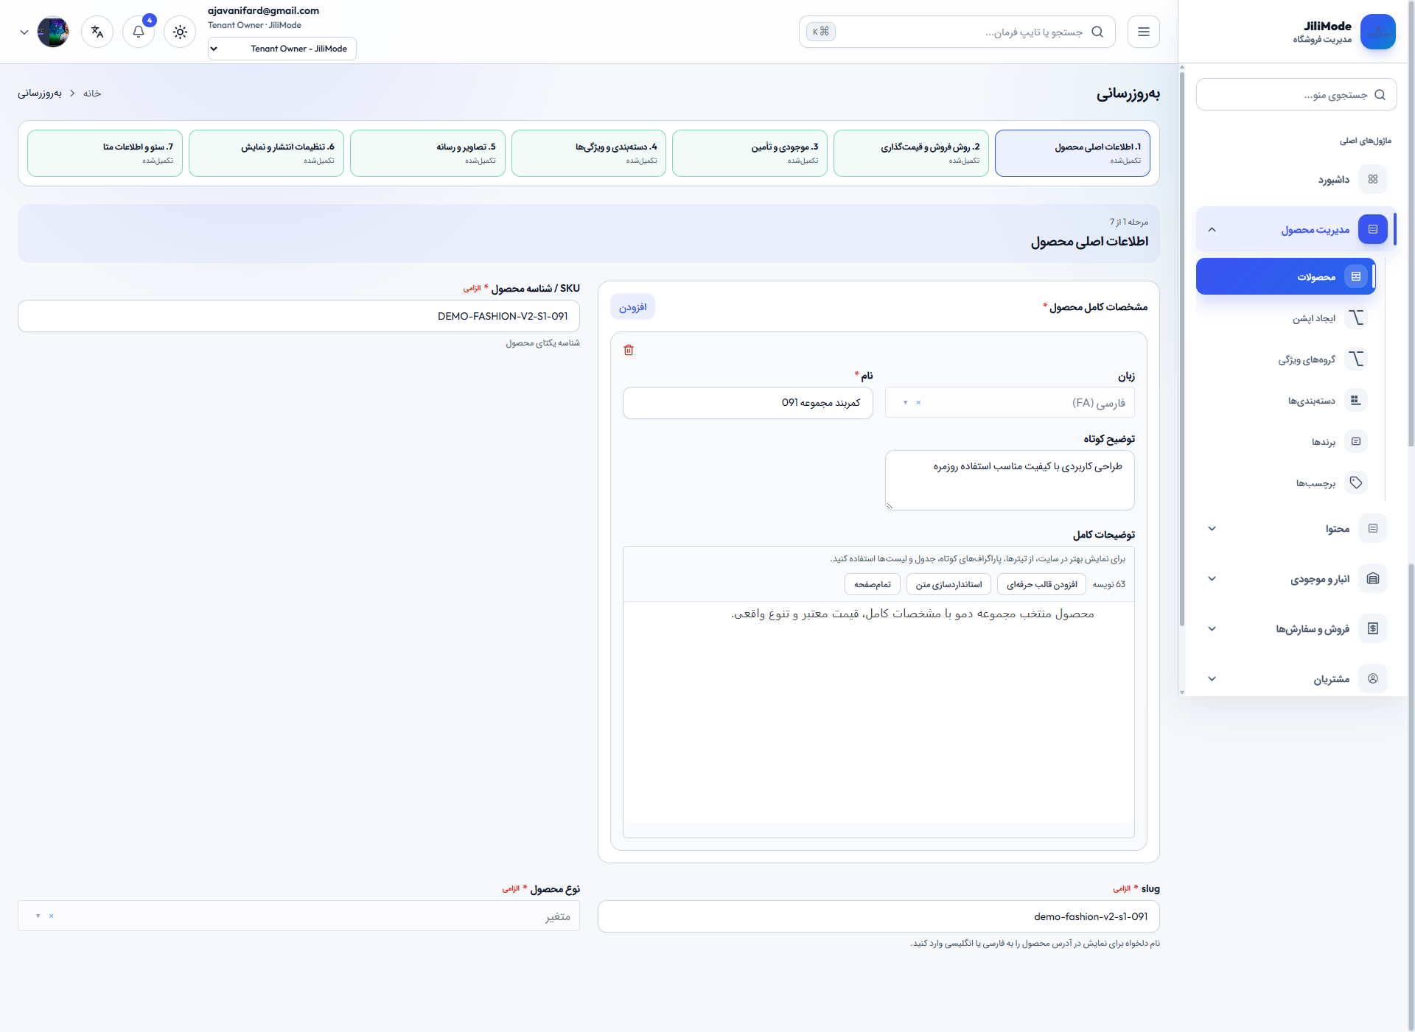The height and width of the screenshot is (1032, 1415).
Task: Click the search magnifier icon in command bar
Action: (1097, 32)
